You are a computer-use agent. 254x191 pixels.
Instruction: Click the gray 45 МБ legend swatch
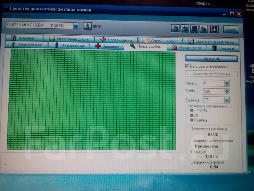click(x=192, y=110)
